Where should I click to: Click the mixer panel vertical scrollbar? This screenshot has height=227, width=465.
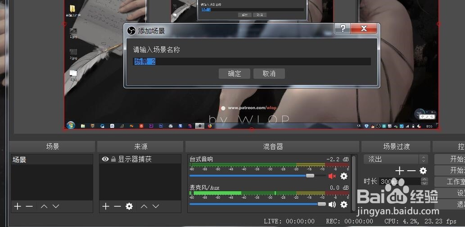click(x=353, y=183)
